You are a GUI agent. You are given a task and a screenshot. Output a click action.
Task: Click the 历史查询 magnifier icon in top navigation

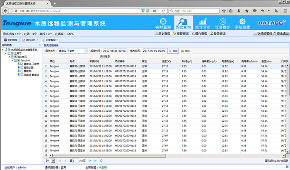pos(183,22)
